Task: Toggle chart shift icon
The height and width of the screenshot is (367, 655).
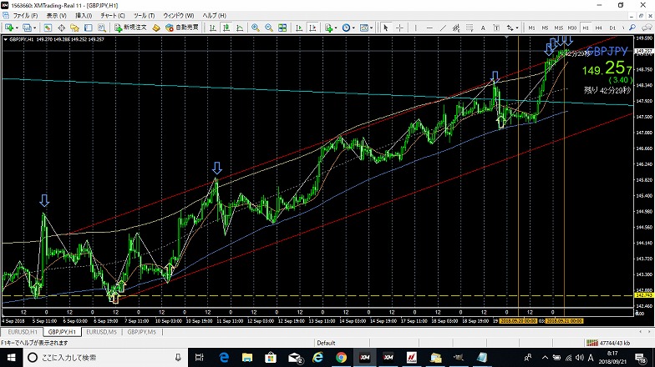Action: 312,28
